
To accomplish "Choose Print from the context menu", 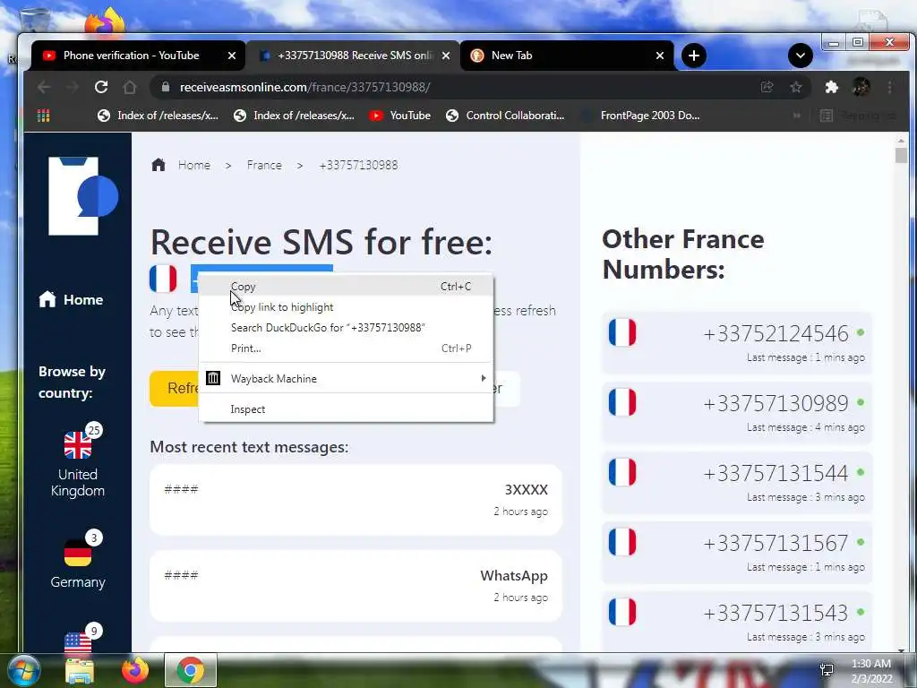I will pos(347,348).
